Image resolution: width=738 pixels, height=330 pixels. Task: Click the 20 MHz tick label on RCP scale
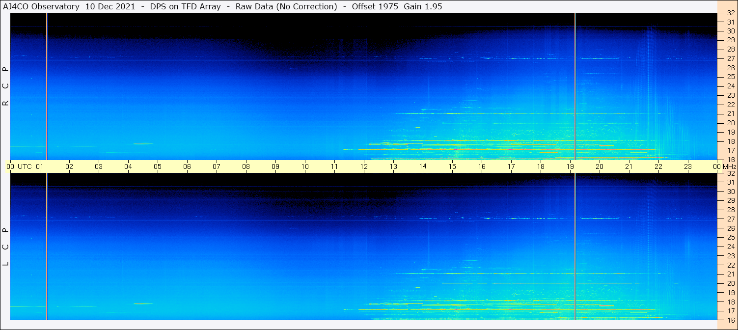(x=731, y=123)
